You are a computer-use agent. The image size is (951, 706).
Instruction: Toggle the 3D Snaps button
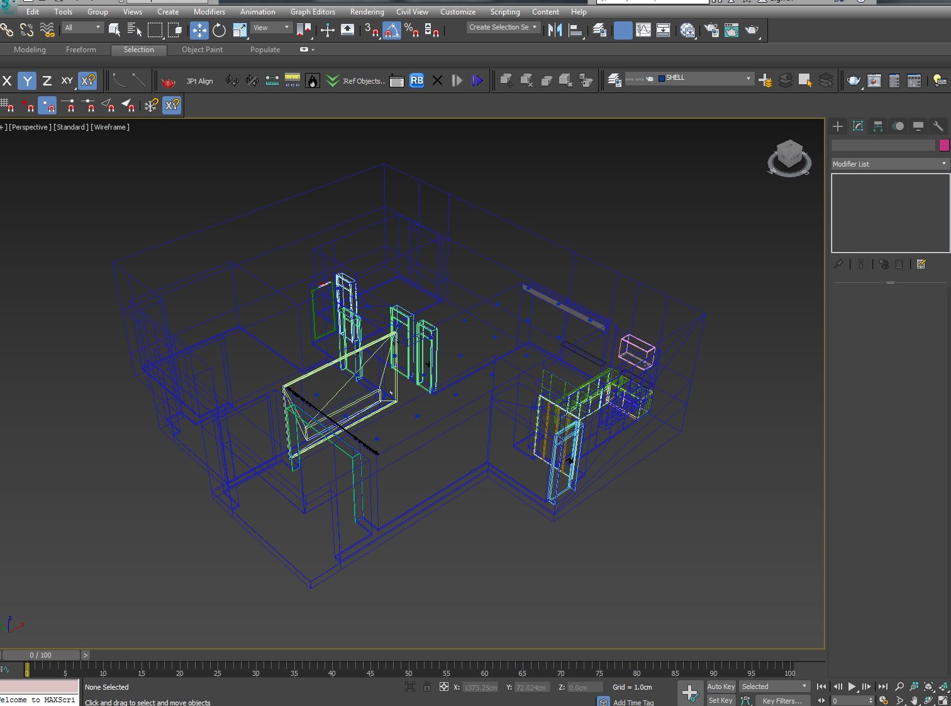371,30
